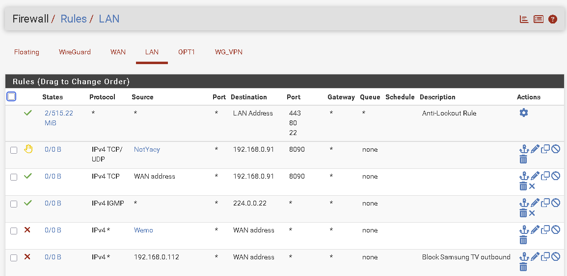The width and height of the screenshot is (567, 276).
Task: Select checkbox for 192.168.0.112 rule
Action: [14, 258]
